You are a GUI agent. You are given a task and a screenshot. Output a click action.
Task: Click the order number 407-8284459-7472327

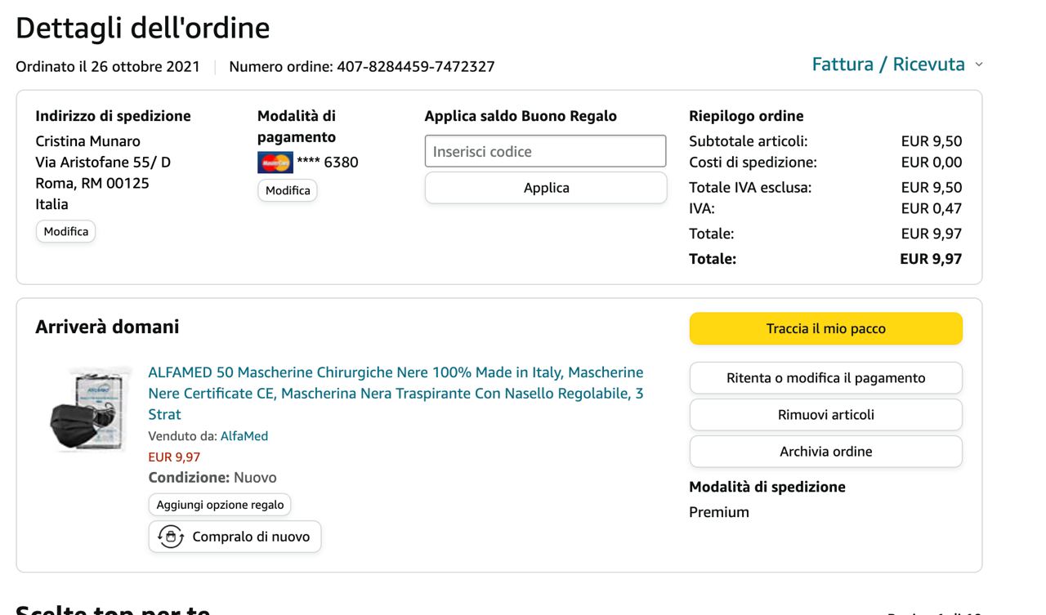click(415, 67)
